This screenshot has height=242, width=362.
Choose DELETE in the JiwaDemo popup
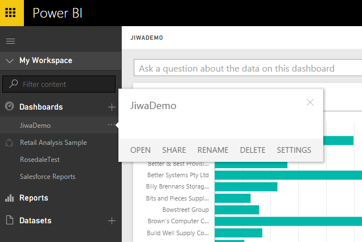pos(253,151)
